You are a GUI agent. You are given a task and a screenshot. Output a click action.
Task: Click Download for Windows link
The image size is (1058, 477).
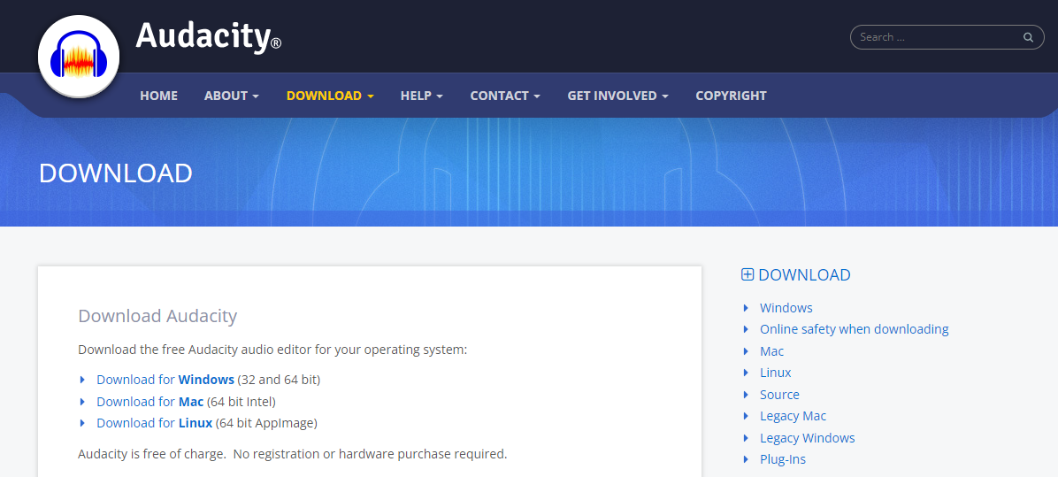(x=165, y=380)
